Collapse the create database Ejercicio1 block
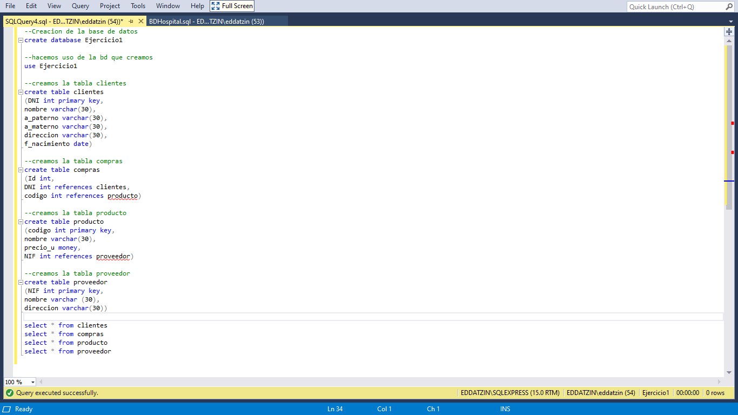738x415 pixels. point(20,40)
